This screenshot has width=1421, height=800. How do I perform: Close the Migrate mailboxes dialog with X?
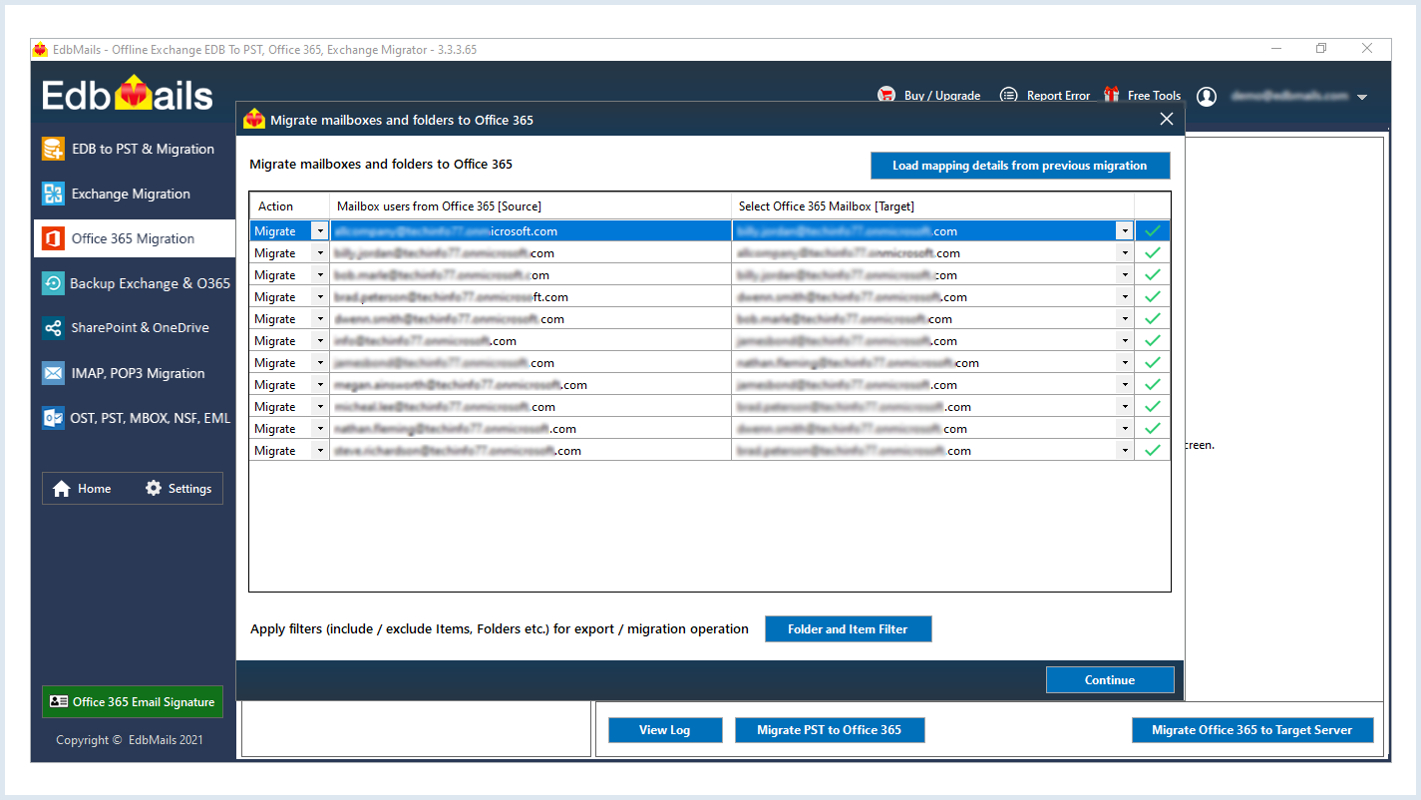[1167, 120]
